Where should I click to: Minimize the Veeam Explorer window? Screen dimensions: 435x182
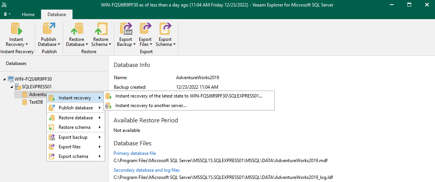coord(391,5)
